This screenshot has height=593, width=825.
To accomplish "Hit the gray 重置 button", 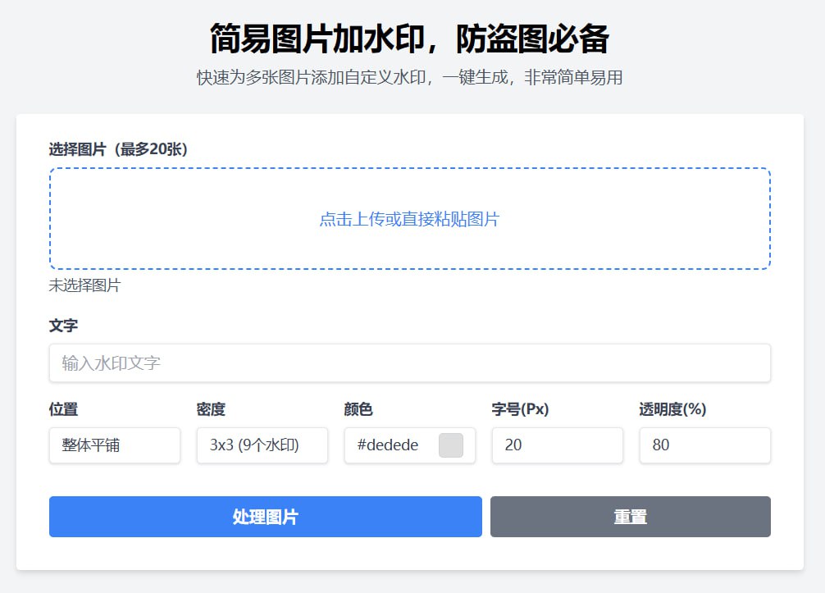I will [x=630, y=517].
